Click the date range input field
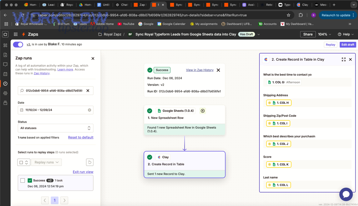 click(x=55, y=110)
